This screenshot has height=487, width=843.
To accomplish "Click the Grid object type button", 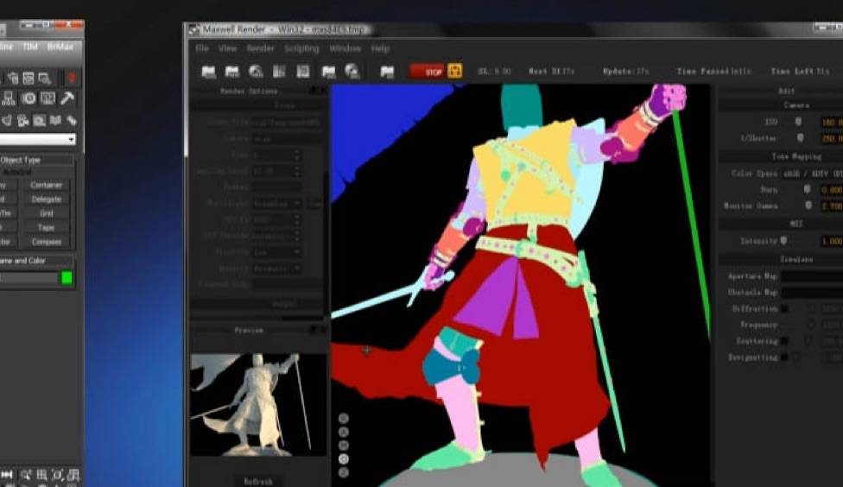I will click(47, 213).
